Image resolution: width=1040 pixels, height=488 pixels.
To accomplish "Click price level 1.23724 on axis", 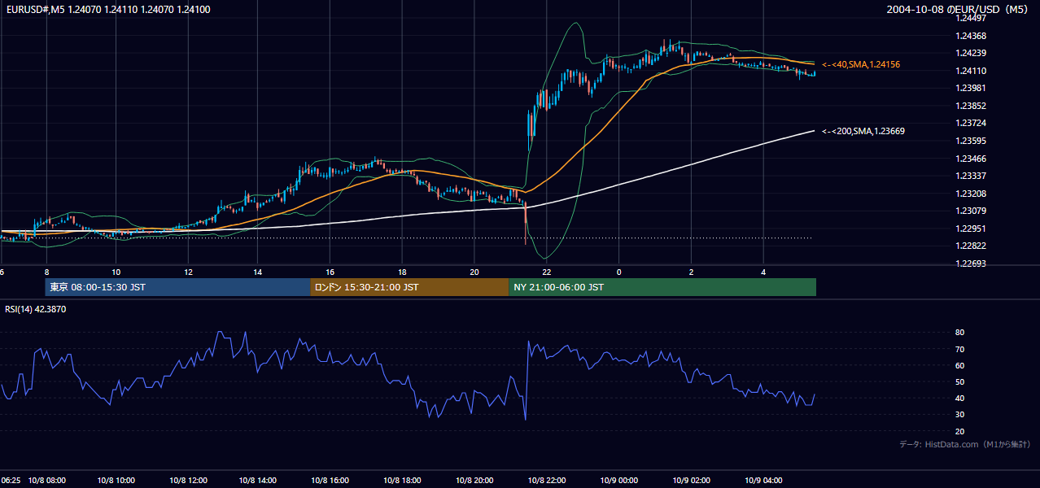I will [969, 124].
